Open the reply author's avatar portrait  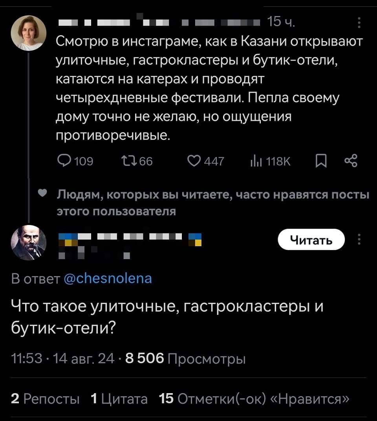click(x=29, y=243)
